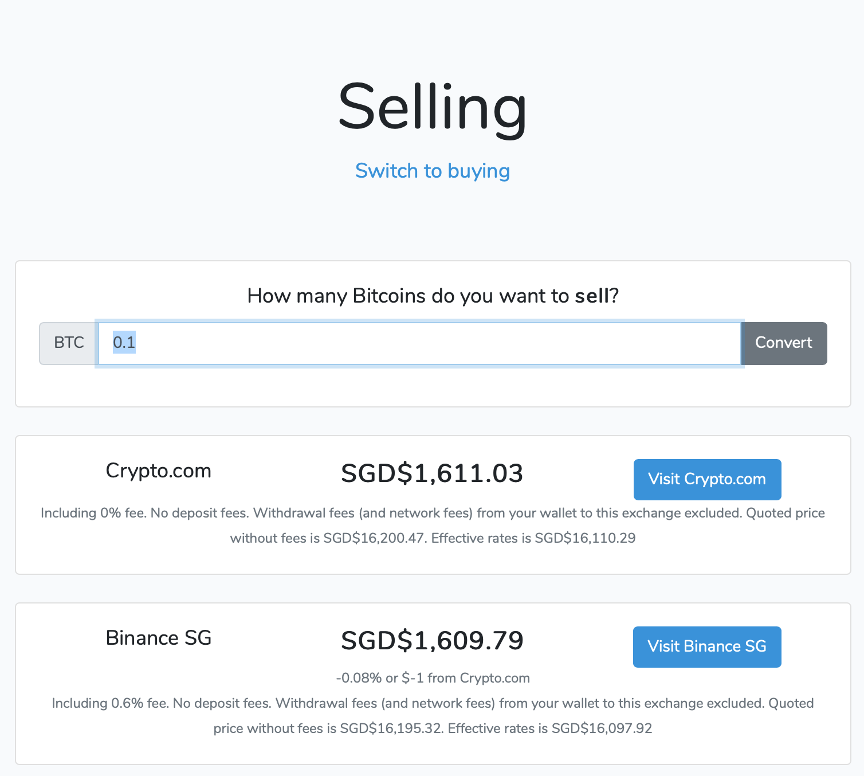
Task: Click the Convert button
Action: pos(784,343)
